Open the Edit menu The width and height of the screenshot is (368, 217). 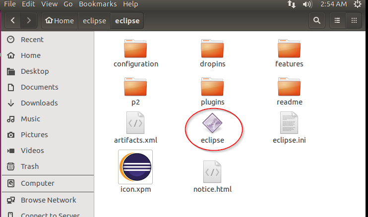click(28, 4)
